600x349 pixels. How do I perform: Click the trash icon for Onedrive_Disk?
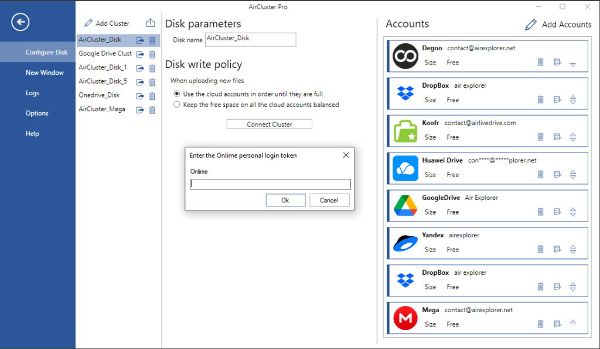tap(152, 96)
